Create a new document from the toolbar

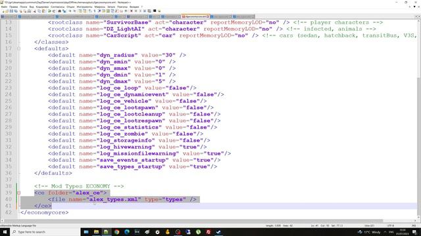3,11
